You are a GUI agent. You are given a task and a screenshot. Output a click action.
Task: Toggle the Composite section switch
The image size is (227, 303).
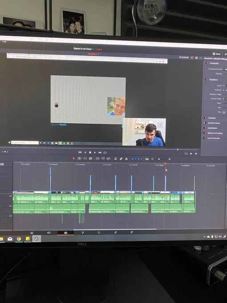[x=207, y=63]
